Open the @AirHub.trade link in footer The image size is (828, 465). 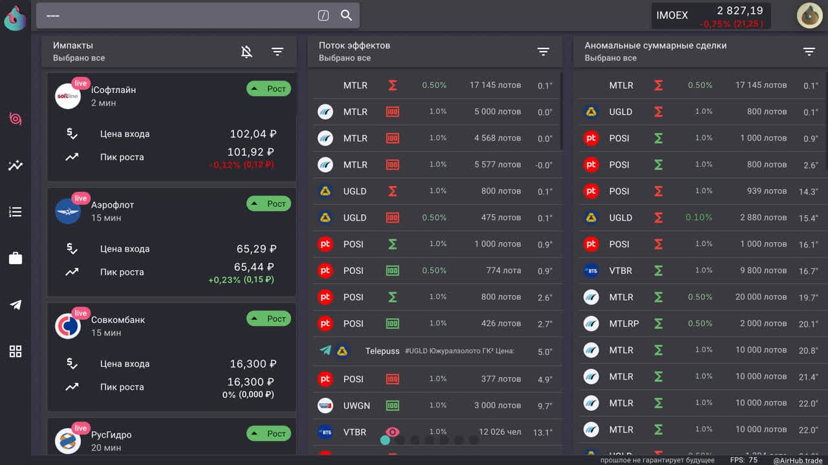pos(798,460)
